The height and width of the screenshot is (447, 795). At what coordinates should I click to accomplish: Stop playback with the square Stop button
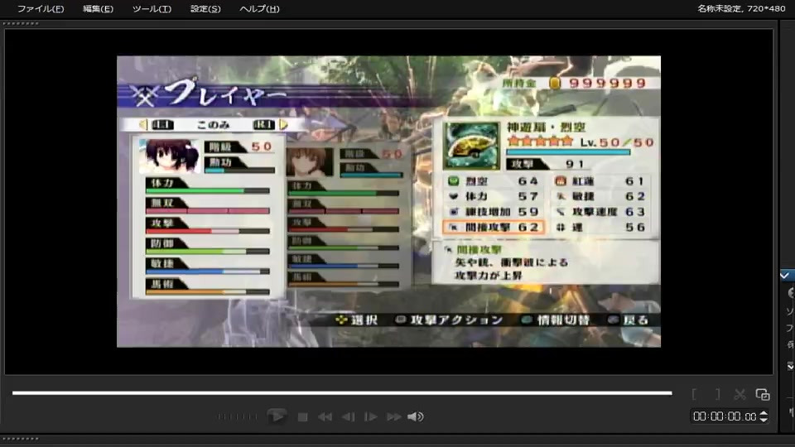[303, 417]
